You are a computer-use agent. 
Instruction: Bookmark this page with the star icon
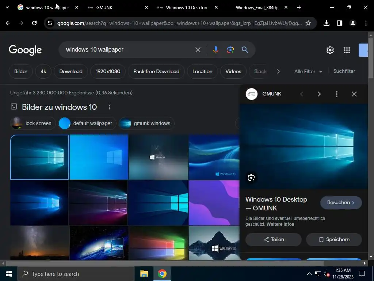(x=308, y=23)
